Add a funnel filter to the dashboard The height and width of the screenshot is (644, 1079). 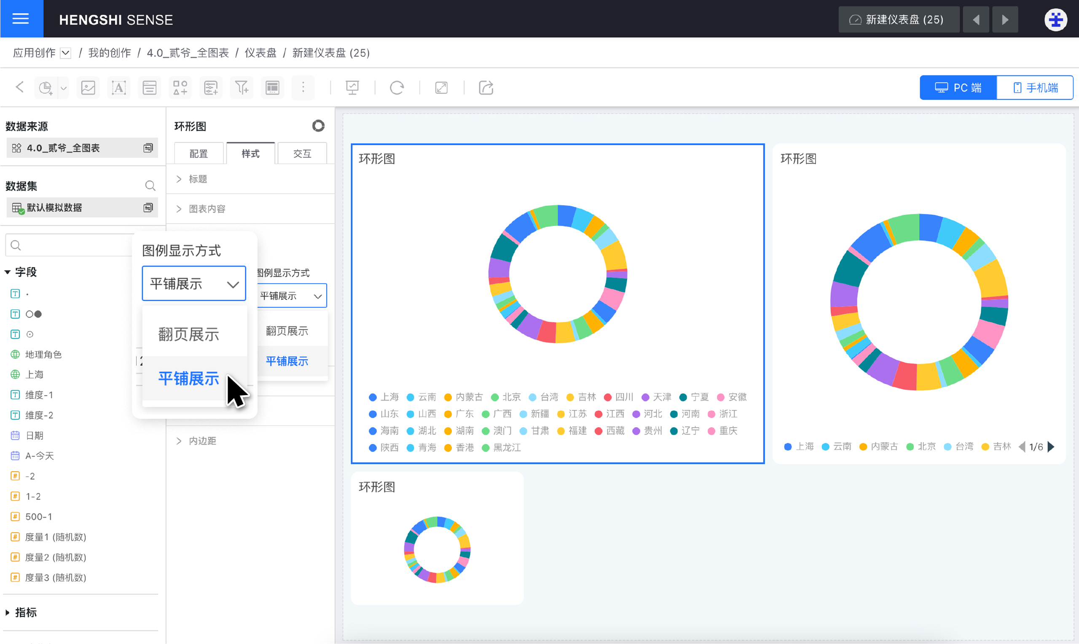pos(242,88)
